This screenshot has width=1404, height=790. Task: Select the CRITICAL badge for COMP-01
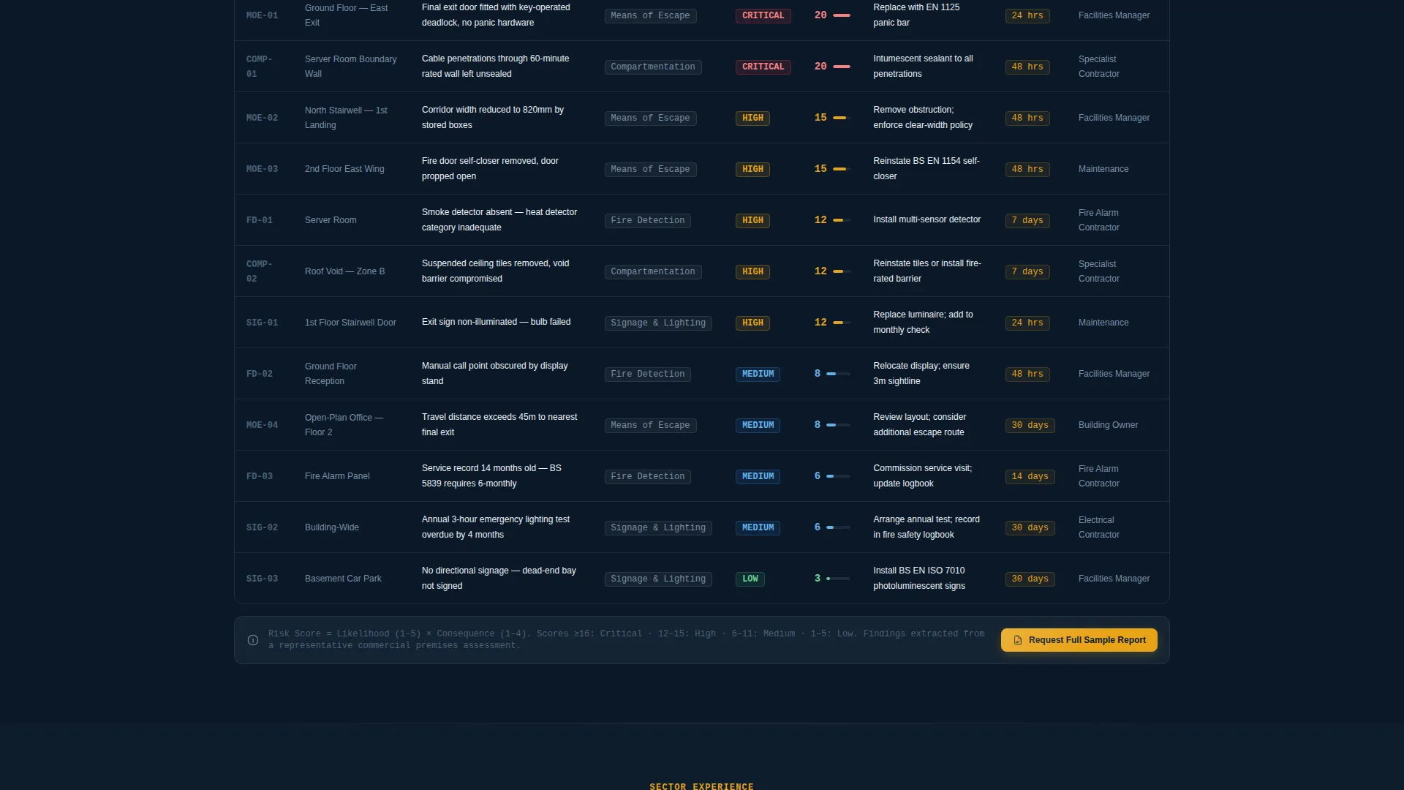pyautogui.click(x=763, y=67)
